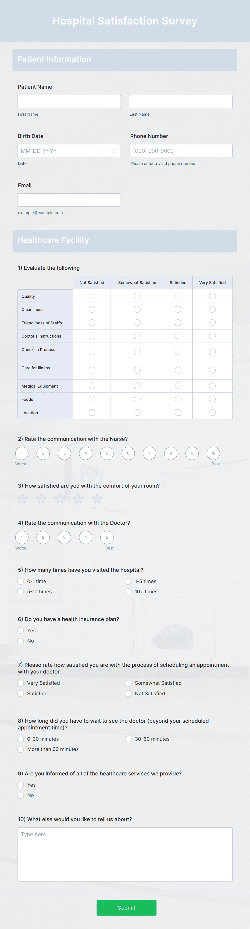
Task: Rate nurse communication as 10 Best
Action: (x=213, y=453)
